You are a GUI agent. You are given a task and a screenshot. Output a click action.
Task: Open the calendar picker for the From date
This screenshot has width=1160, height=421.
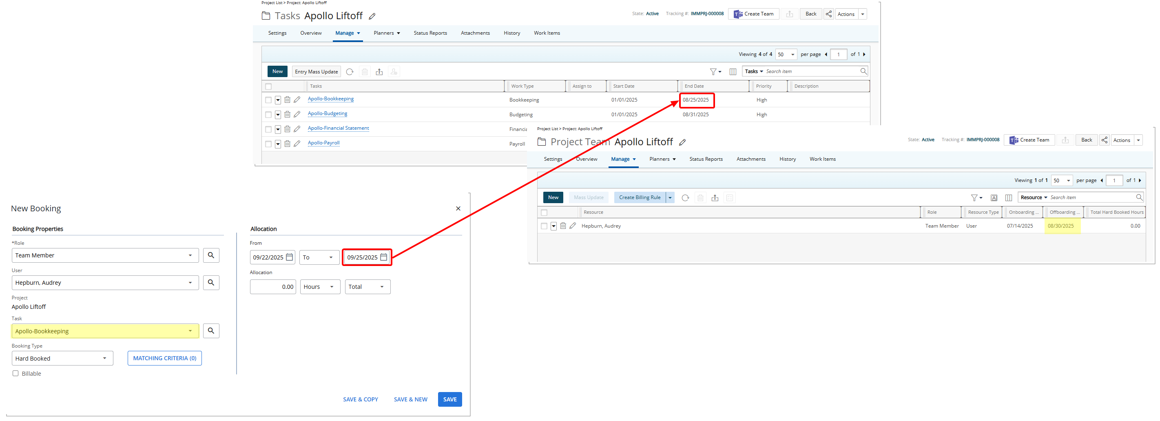[290, 257]
